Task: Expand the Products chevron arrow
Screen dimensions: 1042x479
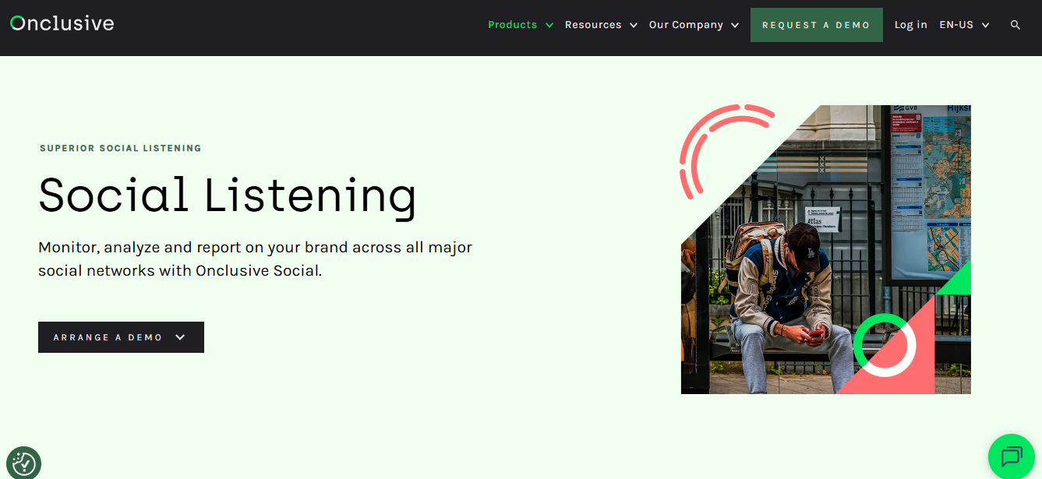Action: 549,25
